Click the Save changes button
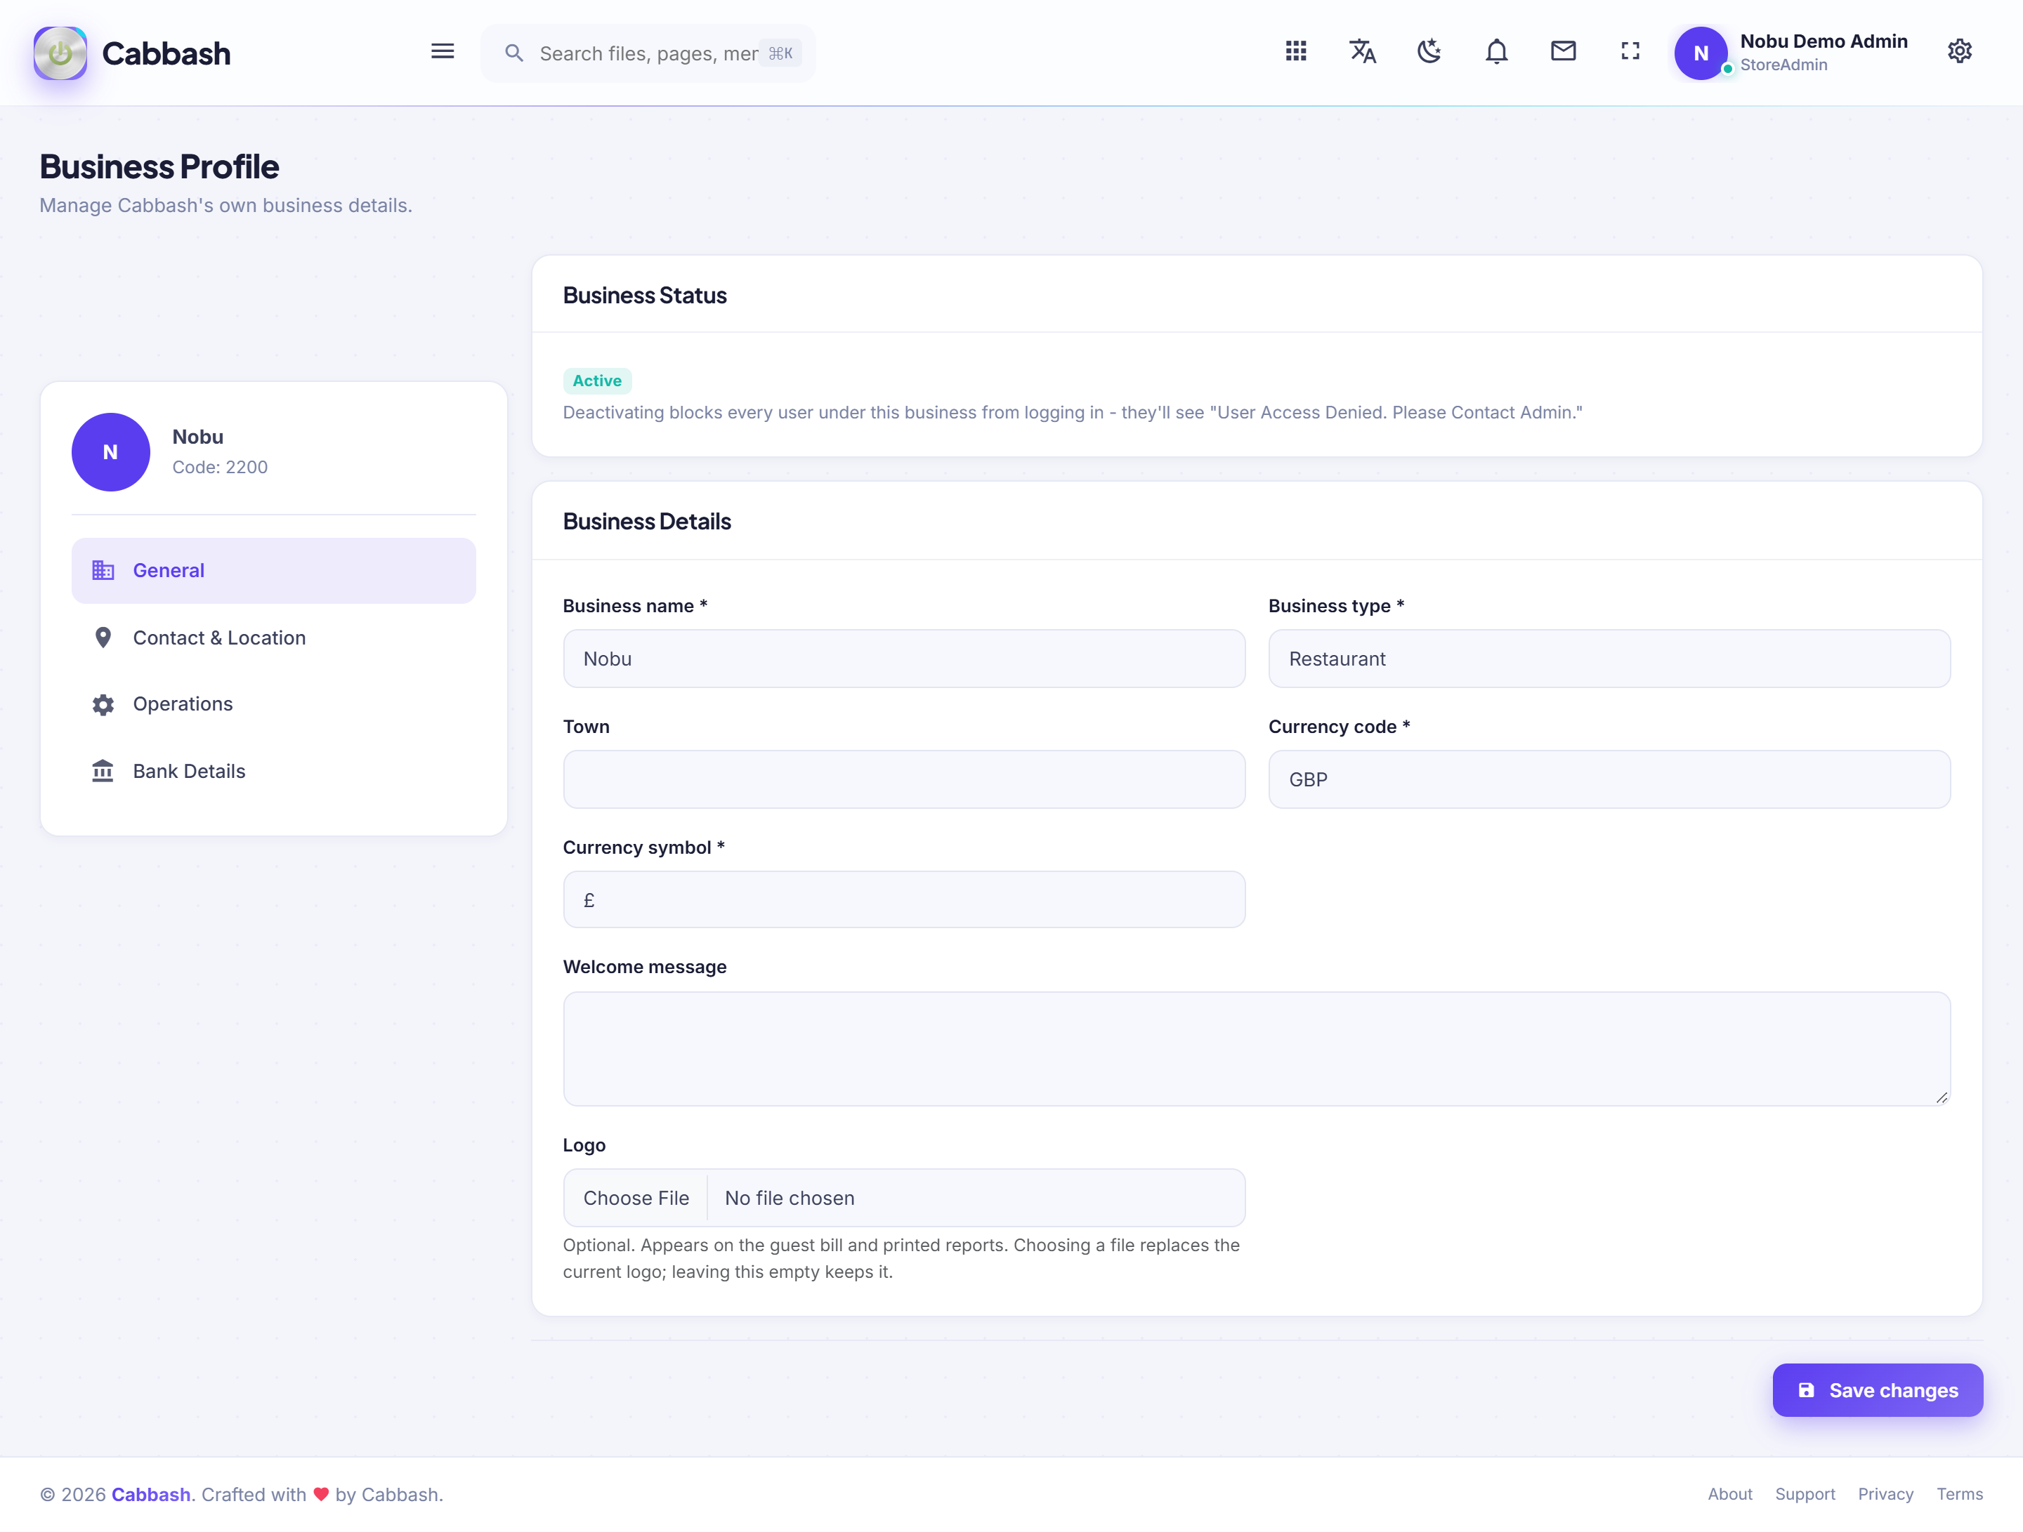The width and height of the screenshot is (2023, 1532). click(x=1877, y=1389)
